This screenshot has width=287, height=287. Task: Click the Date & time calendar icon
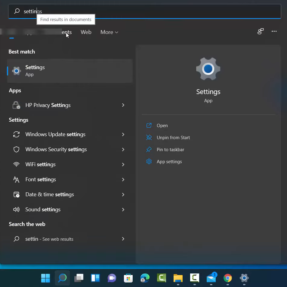[x=17, y=194]
